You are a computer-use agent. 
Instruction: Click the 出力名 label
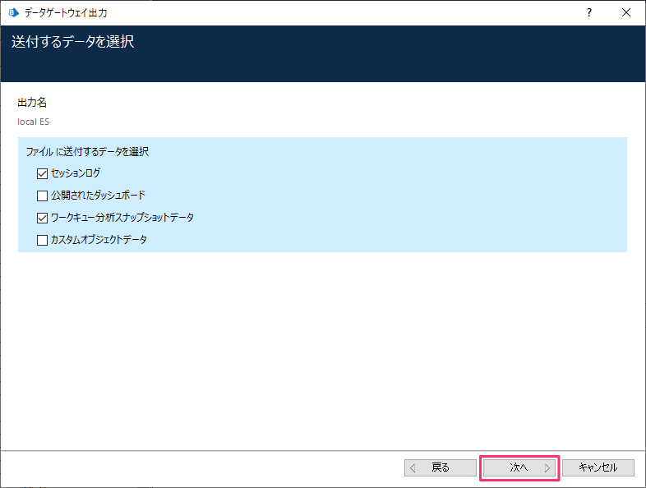[32, 102]
